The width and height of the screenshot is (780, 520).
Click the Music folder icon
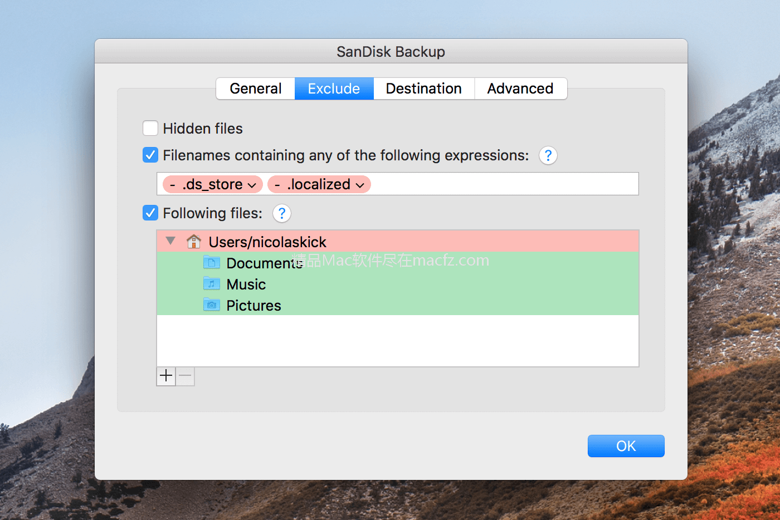coord(212,283)
